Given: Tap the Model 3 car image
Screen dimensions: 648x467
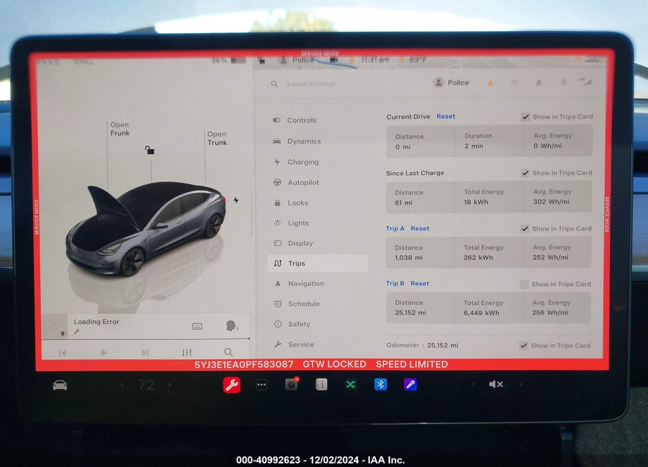Looking at the screenshot, I should [x=145, y=228].
